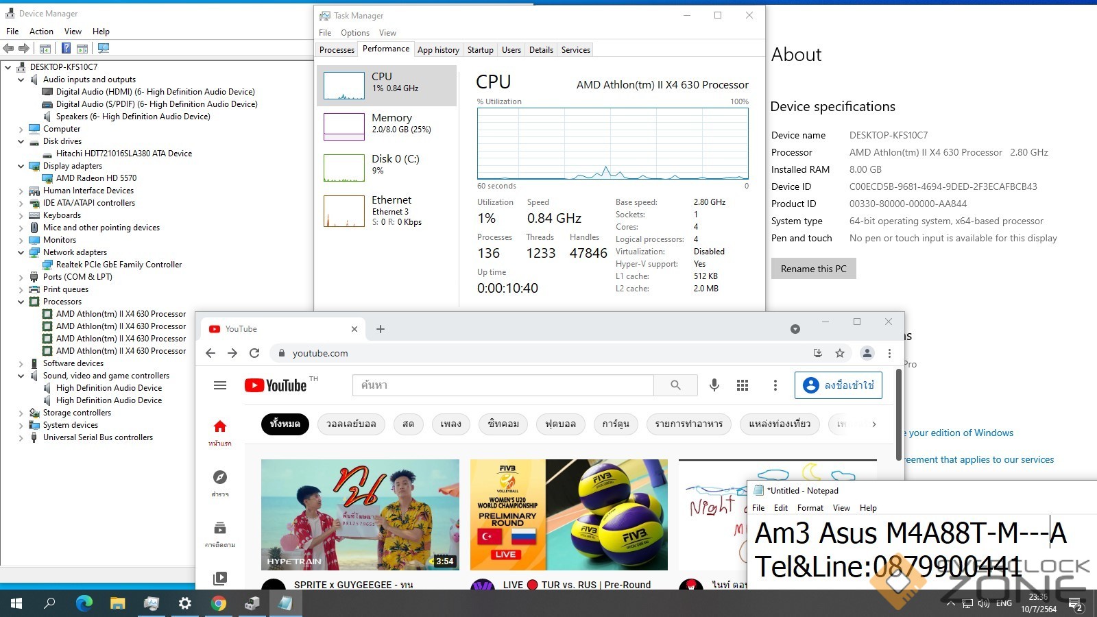1097x617 pixels.
Task: Click YouTube voice search microphone icon
Action: click(x=714, y=385)
